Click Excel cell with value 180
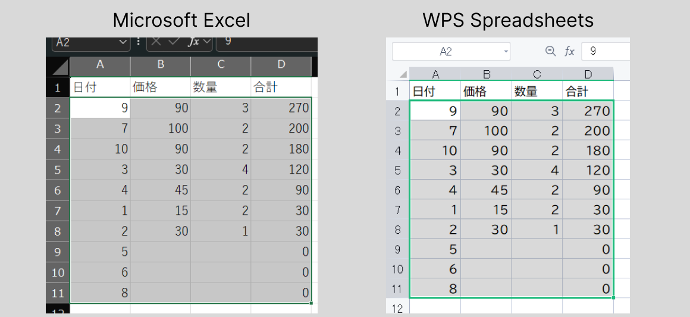 point(281,149)
